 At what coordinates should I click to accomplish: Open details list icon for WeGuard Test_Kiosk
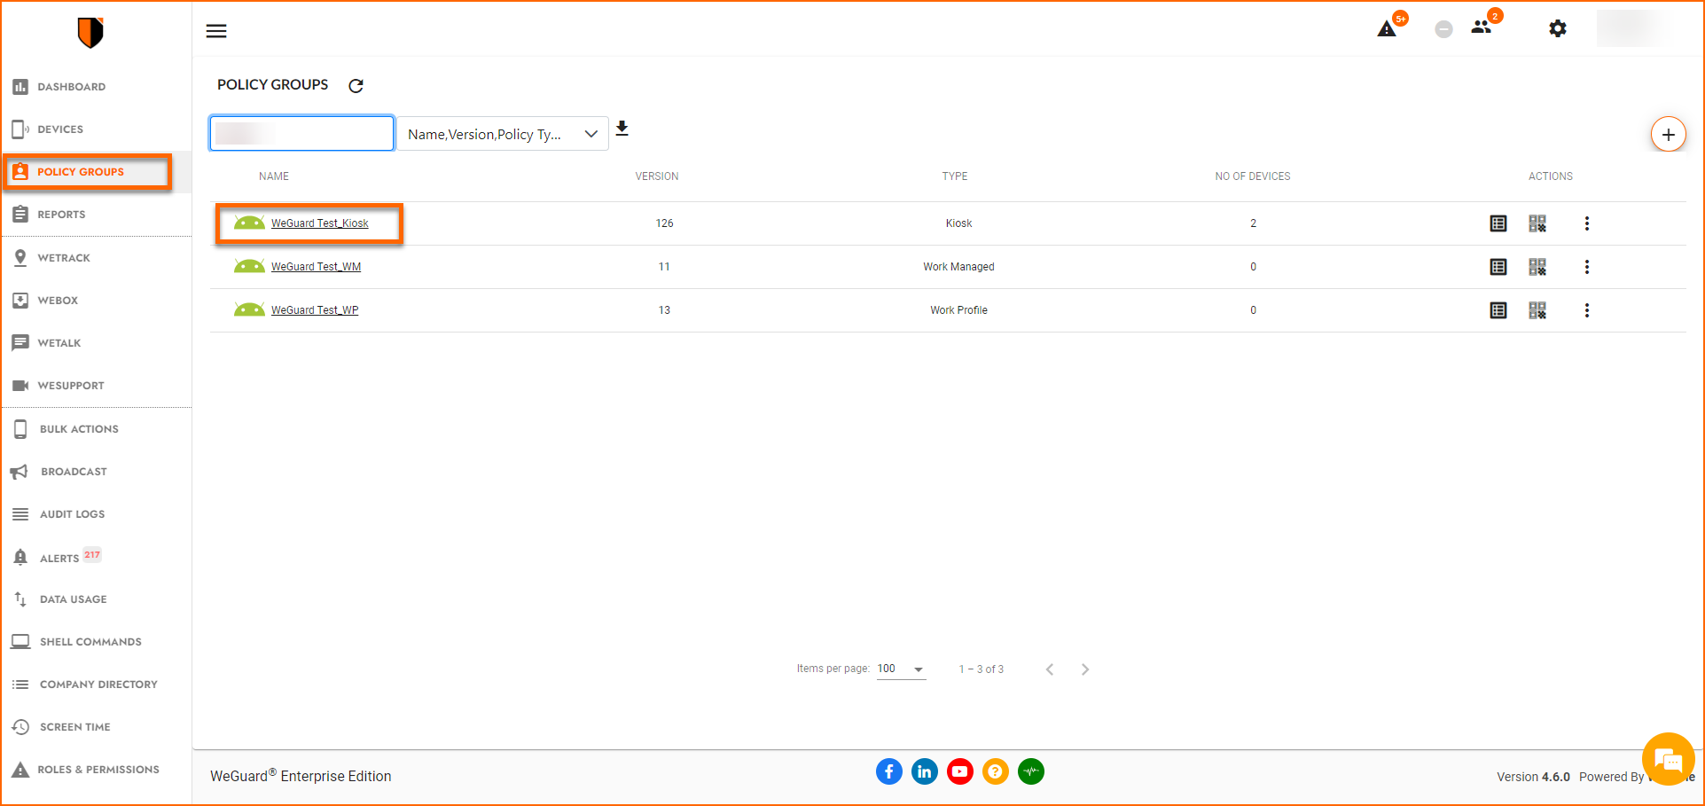click(1498, 223)
